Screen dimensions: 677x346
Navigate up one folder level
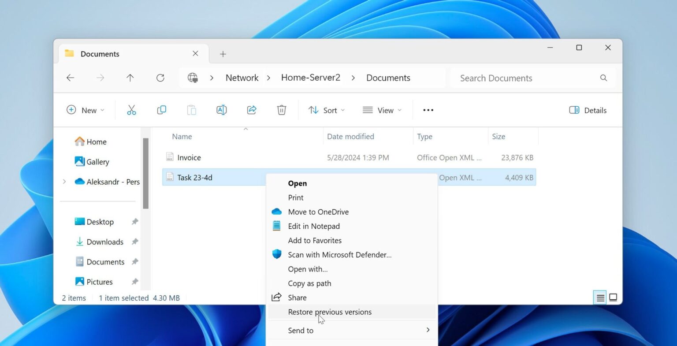click(x=130, y=78)
